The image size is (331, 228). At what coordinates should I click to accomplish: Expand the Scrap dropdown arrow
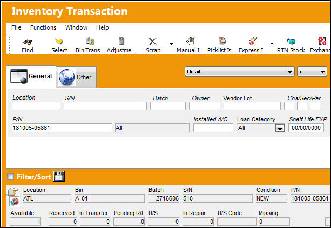(x=171, y=44)
